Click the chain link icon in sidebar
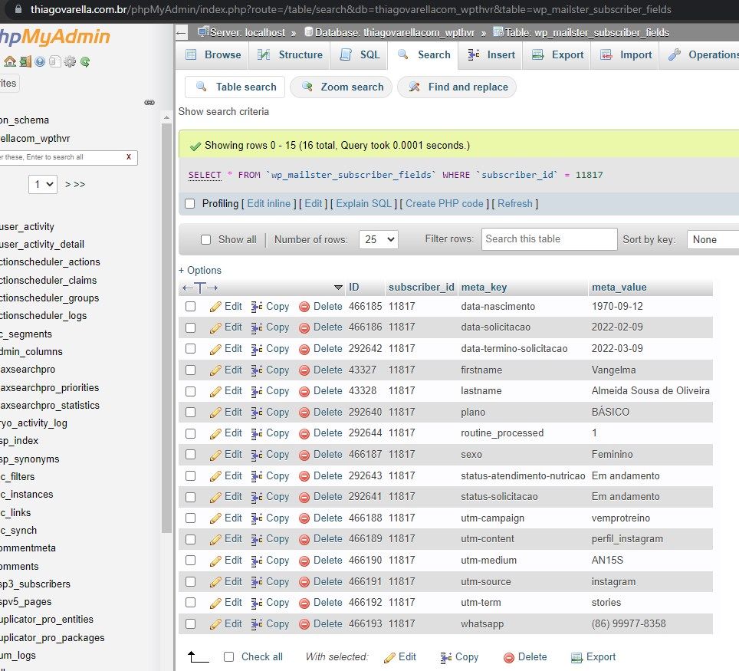The height and width of the screenshot is (671, 739). pyautogui.click(x=149, y=102)
